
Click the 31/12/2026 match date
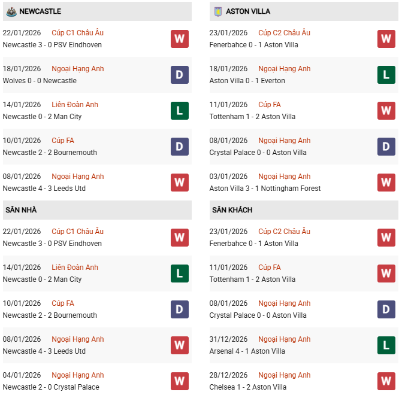tap(228, 339)
